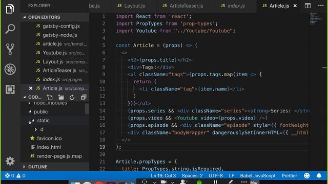
Task: Collapse the public folder
Action: pyautogui.click(x=30, y=112)
